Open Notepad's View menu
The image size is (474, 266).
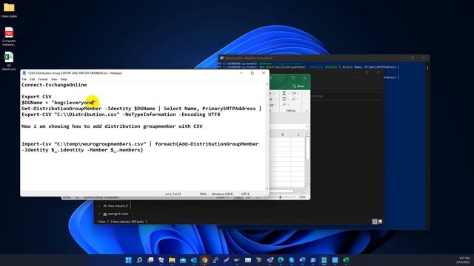pos(54,79)
